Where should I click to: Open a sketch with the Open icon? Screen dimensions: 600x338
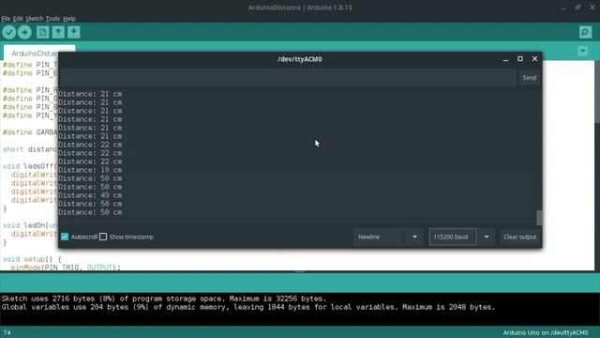pos(58,32)
